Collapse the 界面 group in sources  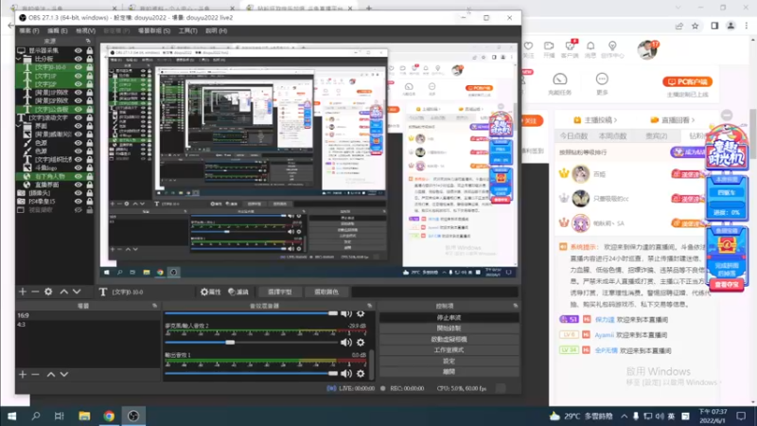pos(19,126)
